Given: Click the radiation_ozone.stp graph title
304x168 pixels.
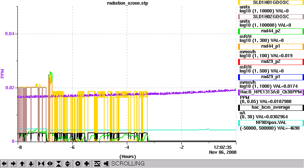Looking at the screenshot, I should pyautogui.click(x=128, y=3).
